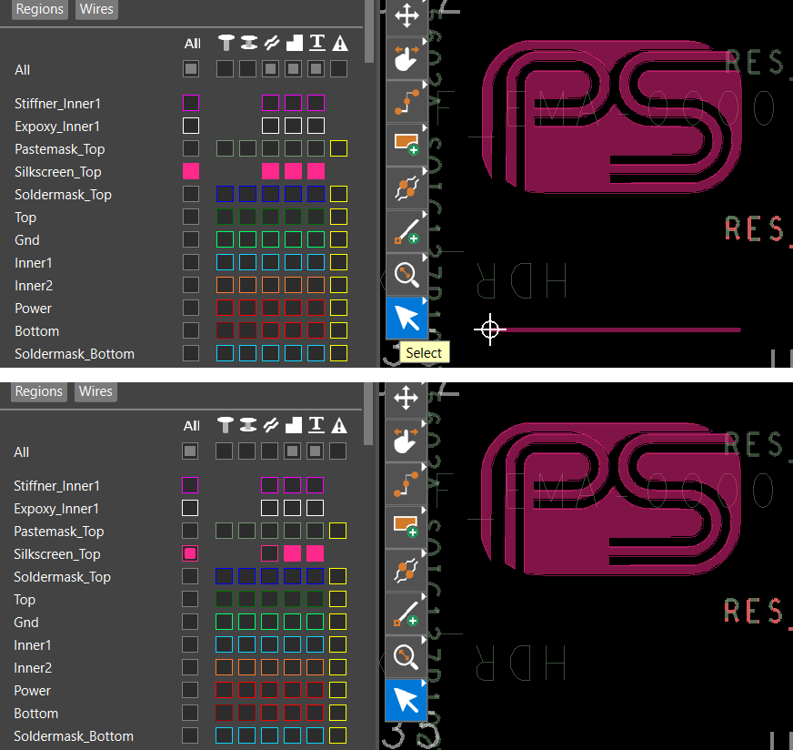Click the text column header icon in lower panel

click(x=316, y=425)
